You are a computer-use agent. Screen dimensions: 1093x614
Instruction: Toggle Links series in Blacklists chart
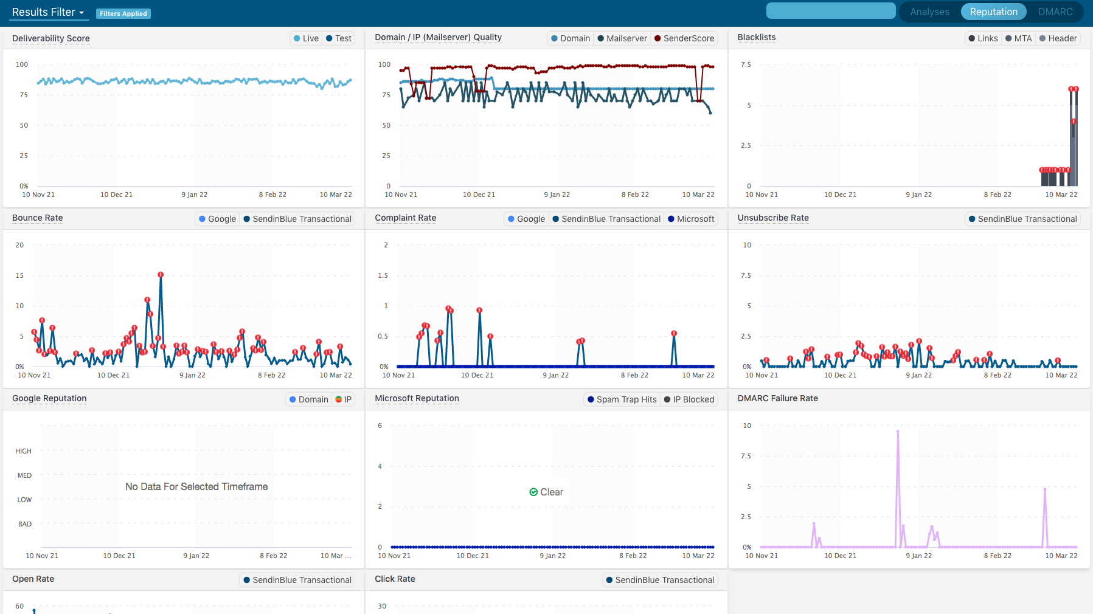[x=983, y=38]
